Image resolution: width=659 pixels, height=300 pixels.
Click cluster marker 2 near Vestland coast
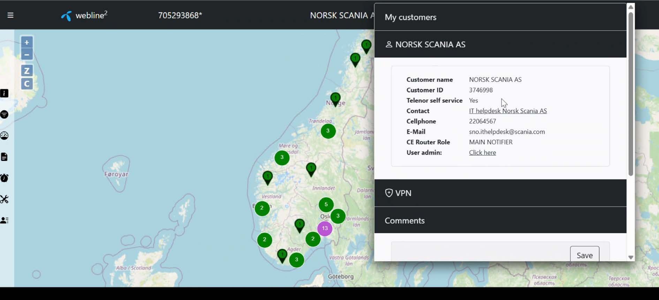[262, 208]
